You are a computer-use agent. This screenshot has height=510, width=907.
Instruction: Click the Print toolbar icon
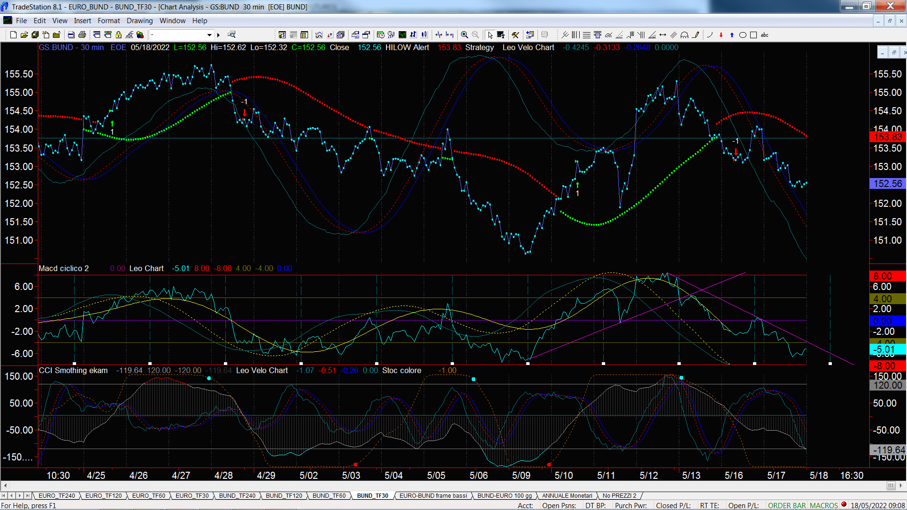click(82, 34)
